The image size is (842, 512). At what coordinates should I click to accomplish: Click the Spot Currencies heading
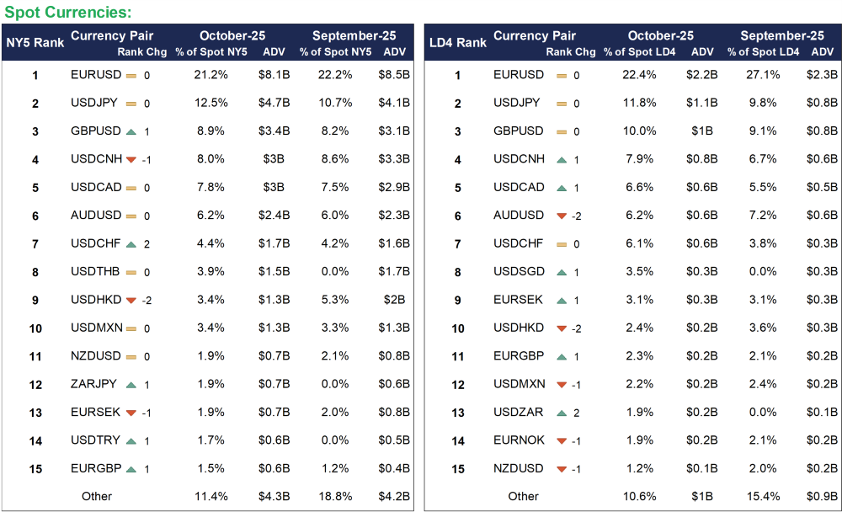(x=68, y=12)
